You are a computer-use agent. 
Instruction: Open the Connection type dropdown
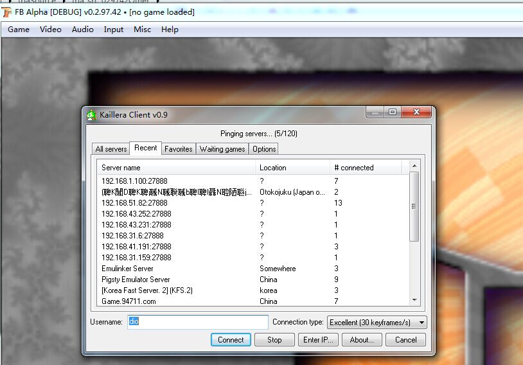[377, 323]
